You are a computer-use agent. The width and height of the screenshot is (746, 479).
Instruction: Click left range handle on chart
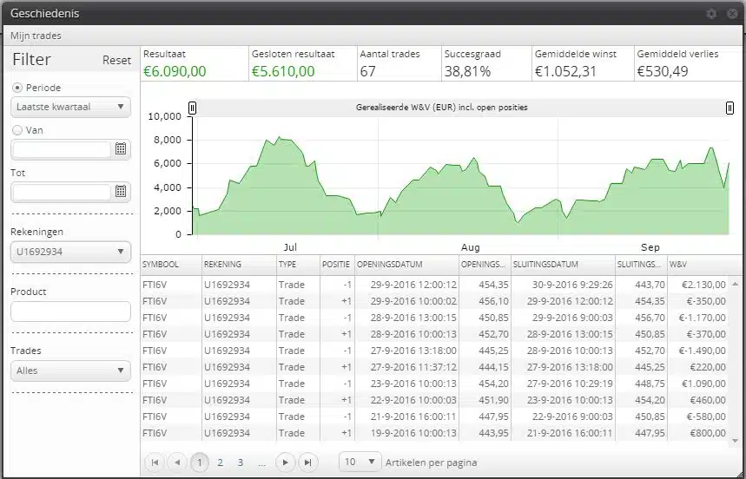193,108
